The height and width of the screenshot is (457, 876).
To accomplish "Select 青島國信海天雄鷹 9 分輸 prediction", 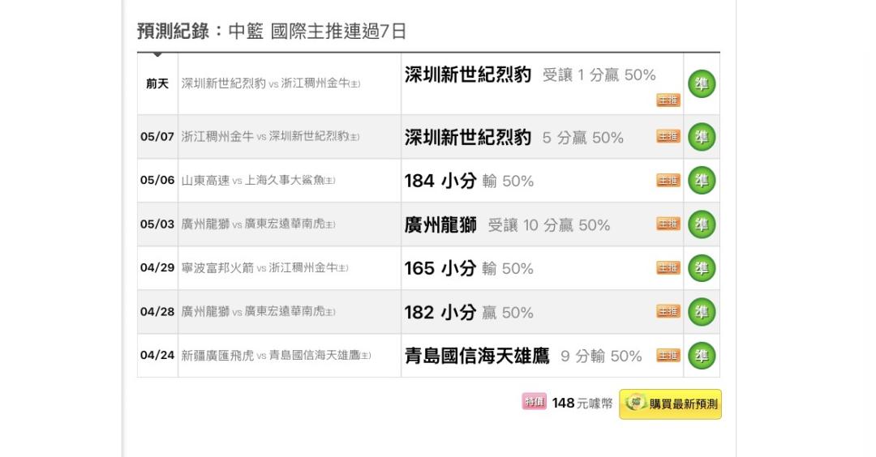I will point(523,356).
